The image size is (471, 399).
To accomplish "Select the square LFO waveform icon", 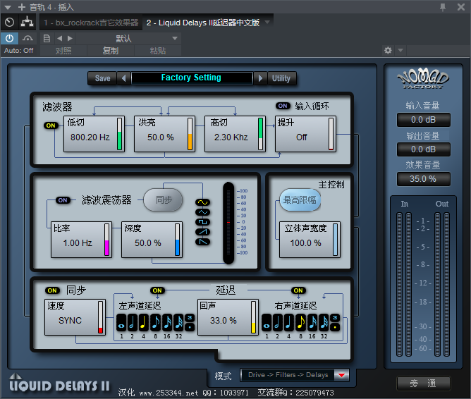I will [x=203, y=222].
